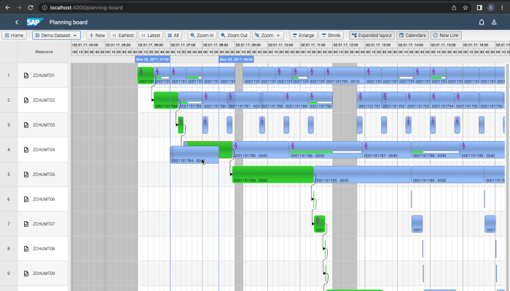Select resource ZCHUMT05 document icon
Screen dimensions: 510x291
click(x=26, y=175)
